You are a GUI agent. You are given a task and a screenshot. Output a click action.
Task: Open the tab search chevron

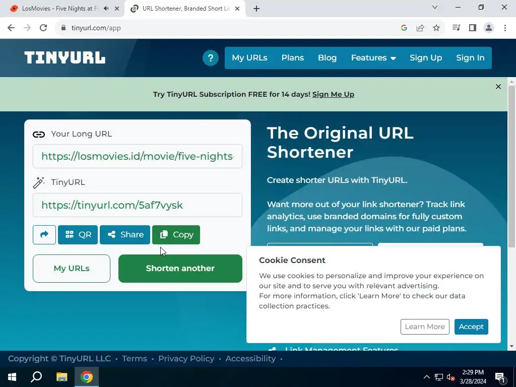[x=435, y=7]
